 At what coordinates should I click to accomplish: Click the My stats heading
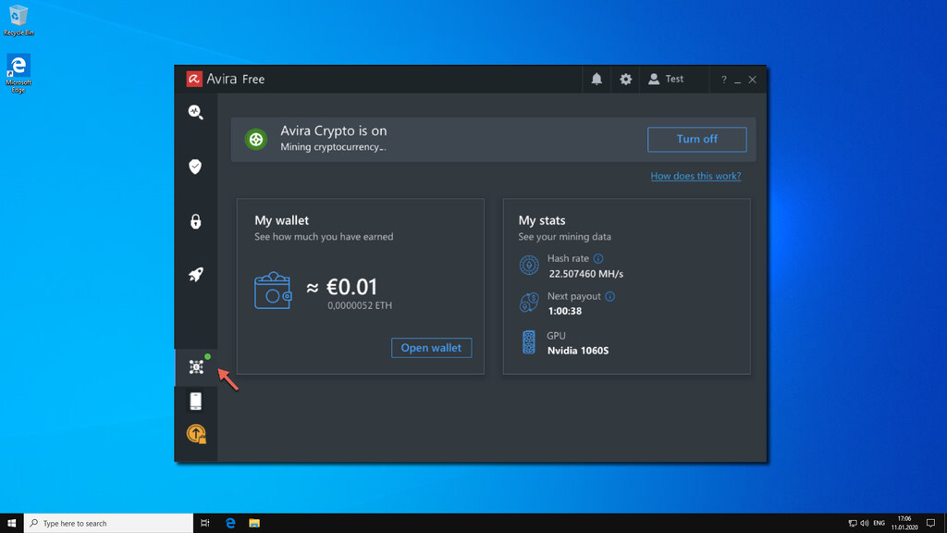tap(542, 220)
